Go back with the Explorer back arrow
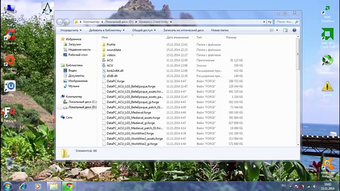The height and width of the screenshot is (191, 340). pyautogui.click(x=60, y=22)
